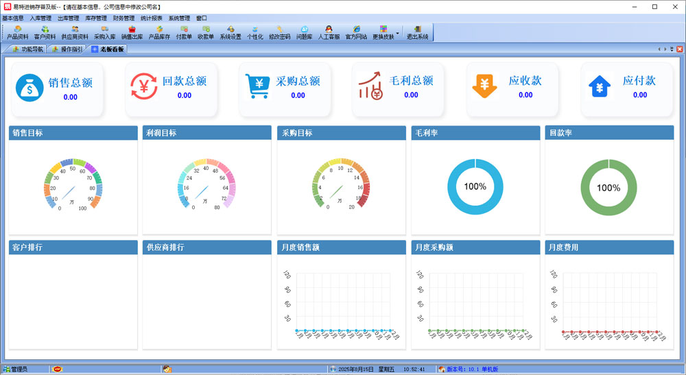The image size is (686, 375).
Task: Click the 客户资料 toolbar icon
Action: pos(45,32)
